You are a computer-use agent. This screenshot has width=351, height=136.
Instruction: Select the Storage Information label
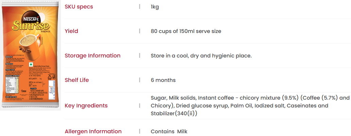(93, 55)
